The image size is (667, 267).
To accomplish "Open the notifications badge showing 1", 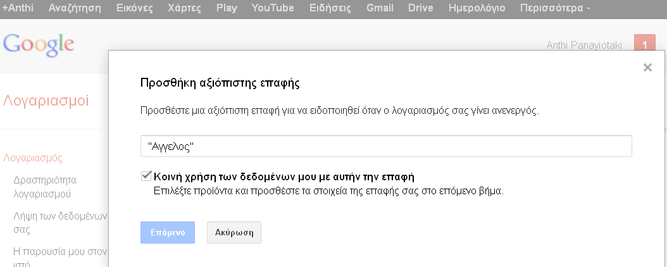I will click(644, 45).
